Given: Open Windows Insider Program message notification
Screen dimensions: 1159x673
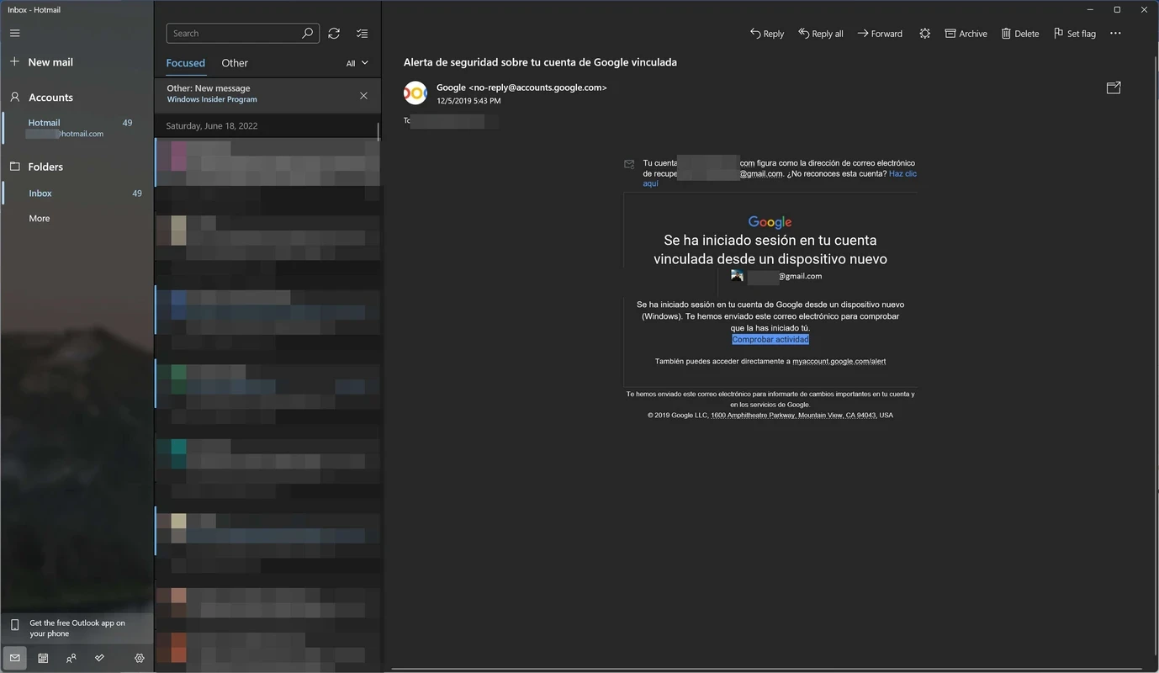Looking at the screenshot, I should click(x=212, y=99).
